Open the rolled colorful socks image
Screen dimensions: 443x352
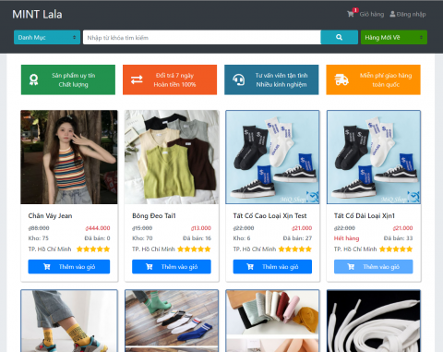pyautogui.click(x=272, y=321)
